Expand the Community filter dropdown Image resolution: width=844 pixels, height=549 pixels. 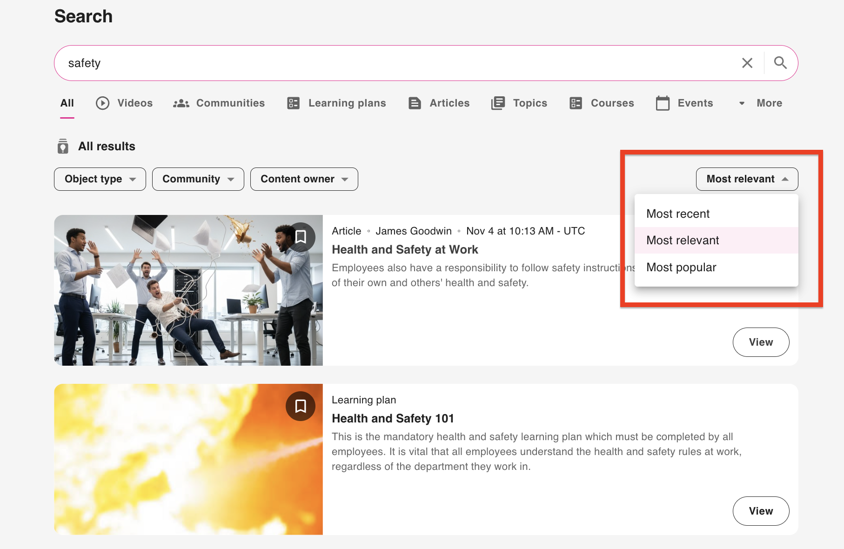(198, 179)
